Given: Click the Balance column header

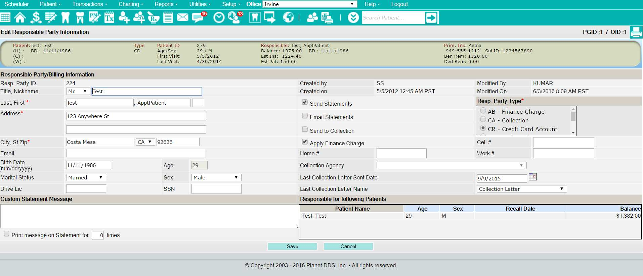Looking at the screenshot, I should [x=603, y=209].
